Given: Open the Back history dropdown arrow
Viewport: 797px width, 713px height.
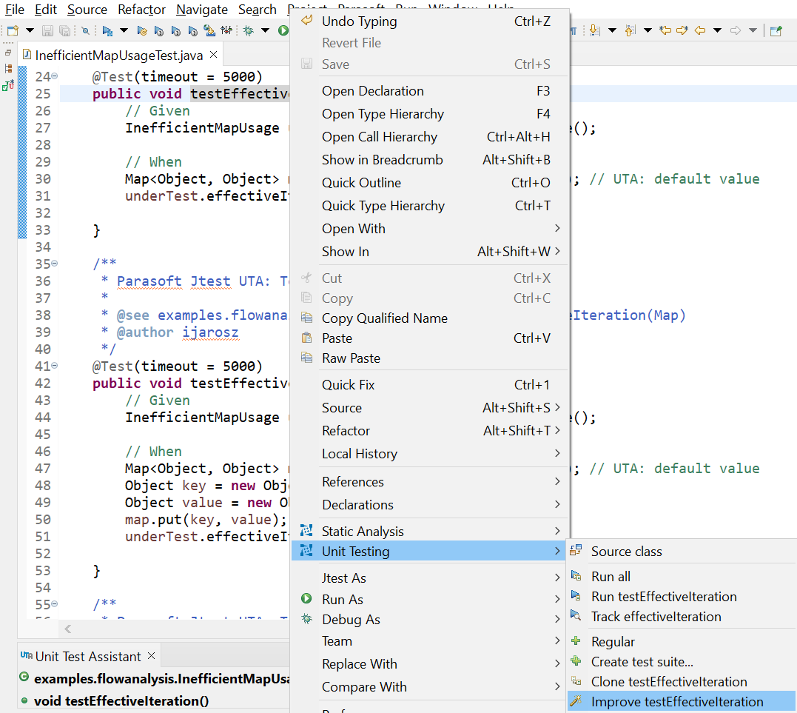Looking at the screenshot, I should click(x=717, y=30).
